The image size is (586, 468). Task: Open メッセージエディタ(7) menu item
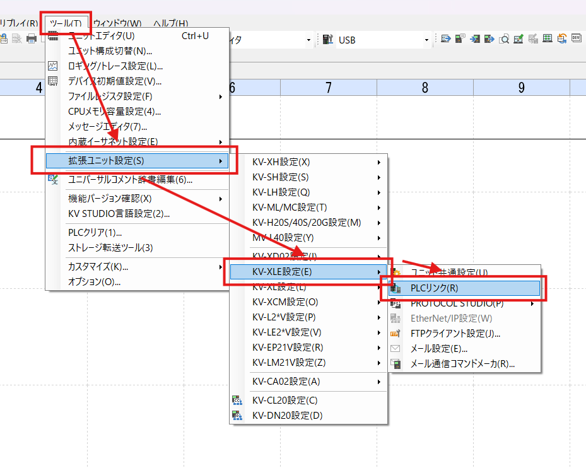pos(137,127)
